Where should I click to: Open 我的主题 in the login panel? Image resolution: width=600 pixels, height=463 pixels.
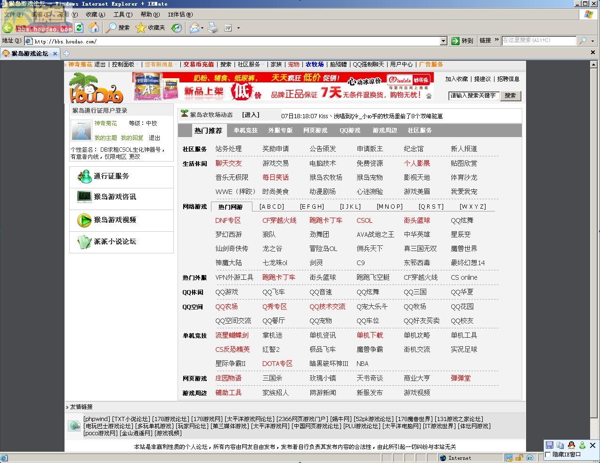tap(105, 138)
